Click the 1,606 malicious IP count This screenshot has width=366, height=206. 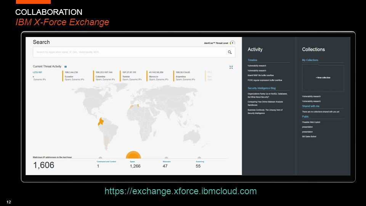[x=43, y=165]
